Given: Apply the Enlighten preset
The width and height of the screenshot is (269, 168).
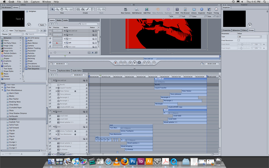Looking at the screenshot, I should click(x=42, y=25).
